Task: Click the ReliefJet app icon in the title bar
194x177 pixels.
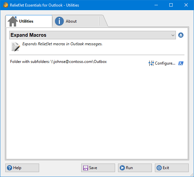Action: [x=6, y=5]
